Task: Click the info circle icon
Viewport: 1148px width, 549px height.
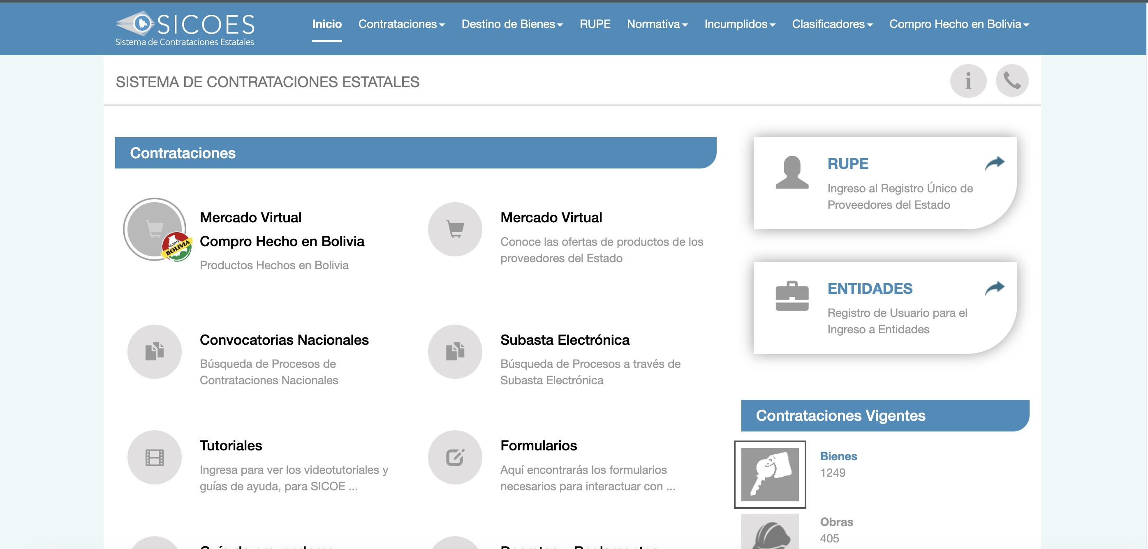Action: 968,81
